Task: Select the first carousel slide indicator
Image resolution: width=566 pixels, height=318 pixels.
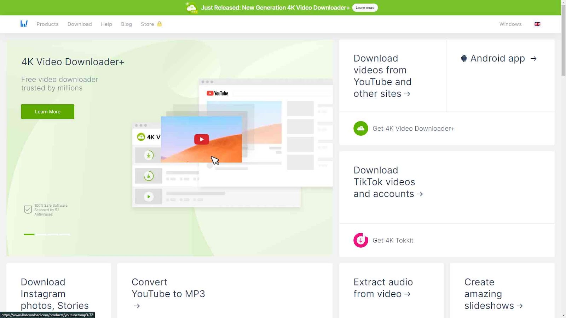Action: (29, 235)
